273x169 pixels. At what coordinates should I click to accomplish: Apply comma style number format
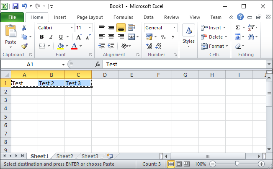173,37
